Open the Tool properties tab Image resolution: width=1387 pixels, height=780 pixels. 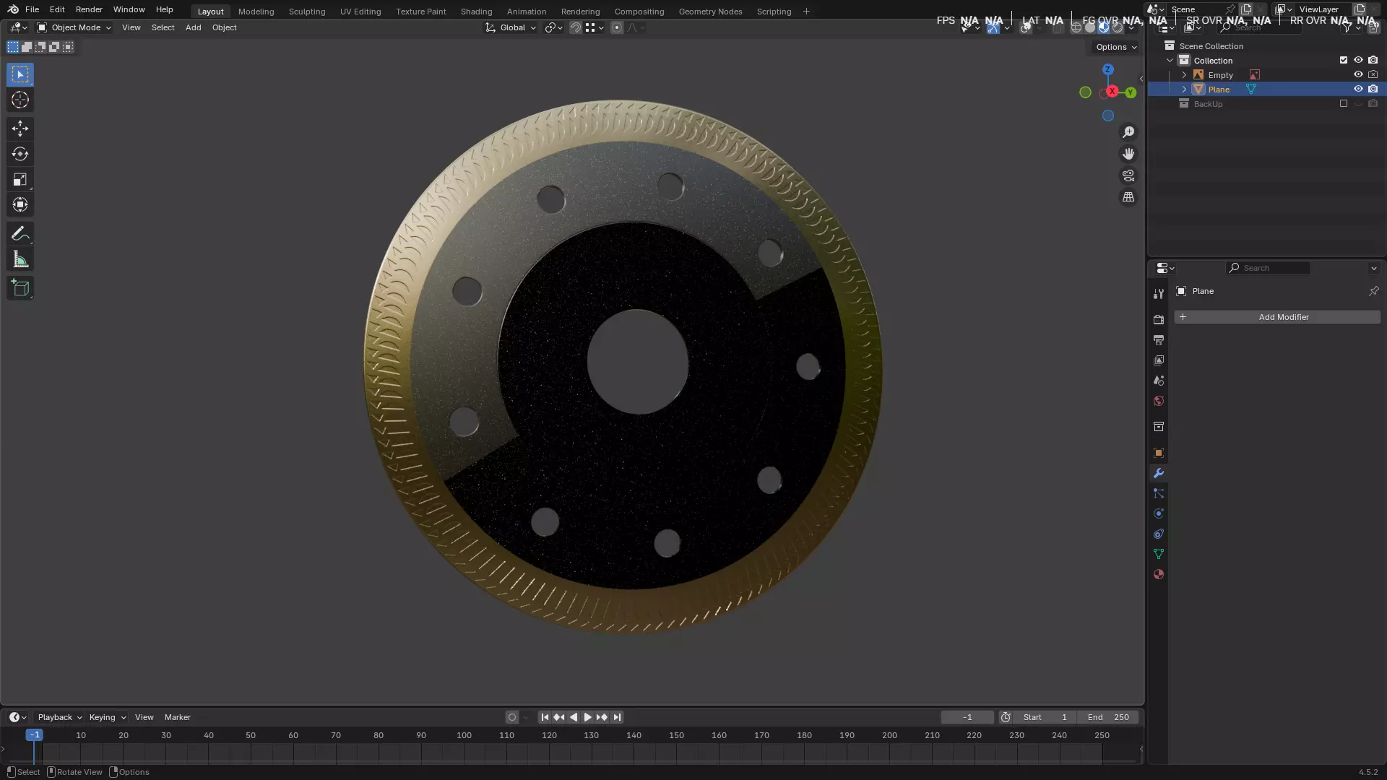coord(1159,294)
